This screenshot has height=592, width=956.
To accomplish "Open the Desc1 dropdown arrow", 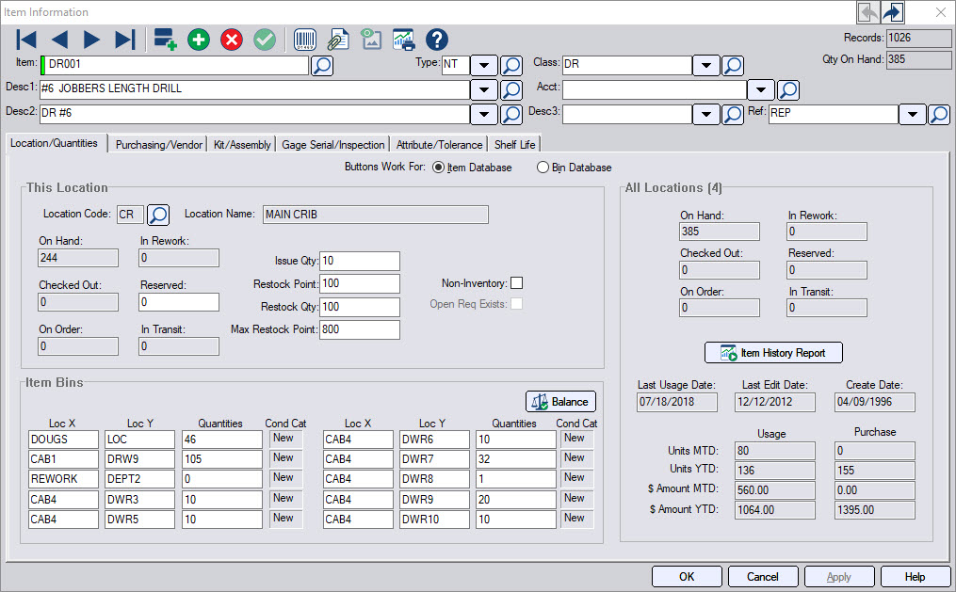I will (x=483, y=89).
